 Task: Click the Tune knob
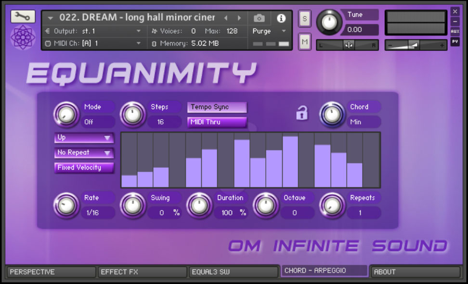pos(329,22)
